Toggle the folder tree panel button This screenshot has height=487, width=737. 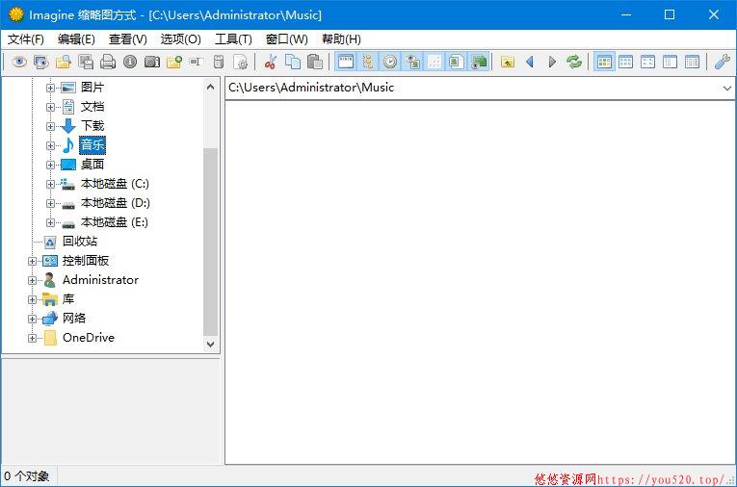click(368, 62)
